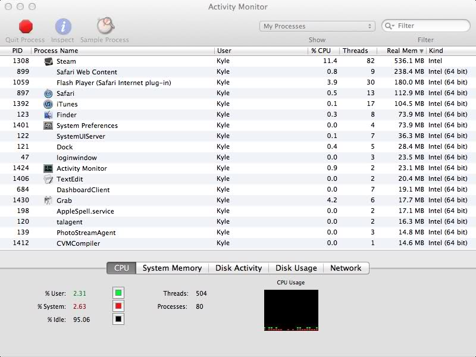The image size is (476, 357).
Task: Select the Flash Player (Safari Internet plug-in) row
Action: [238, 83]
